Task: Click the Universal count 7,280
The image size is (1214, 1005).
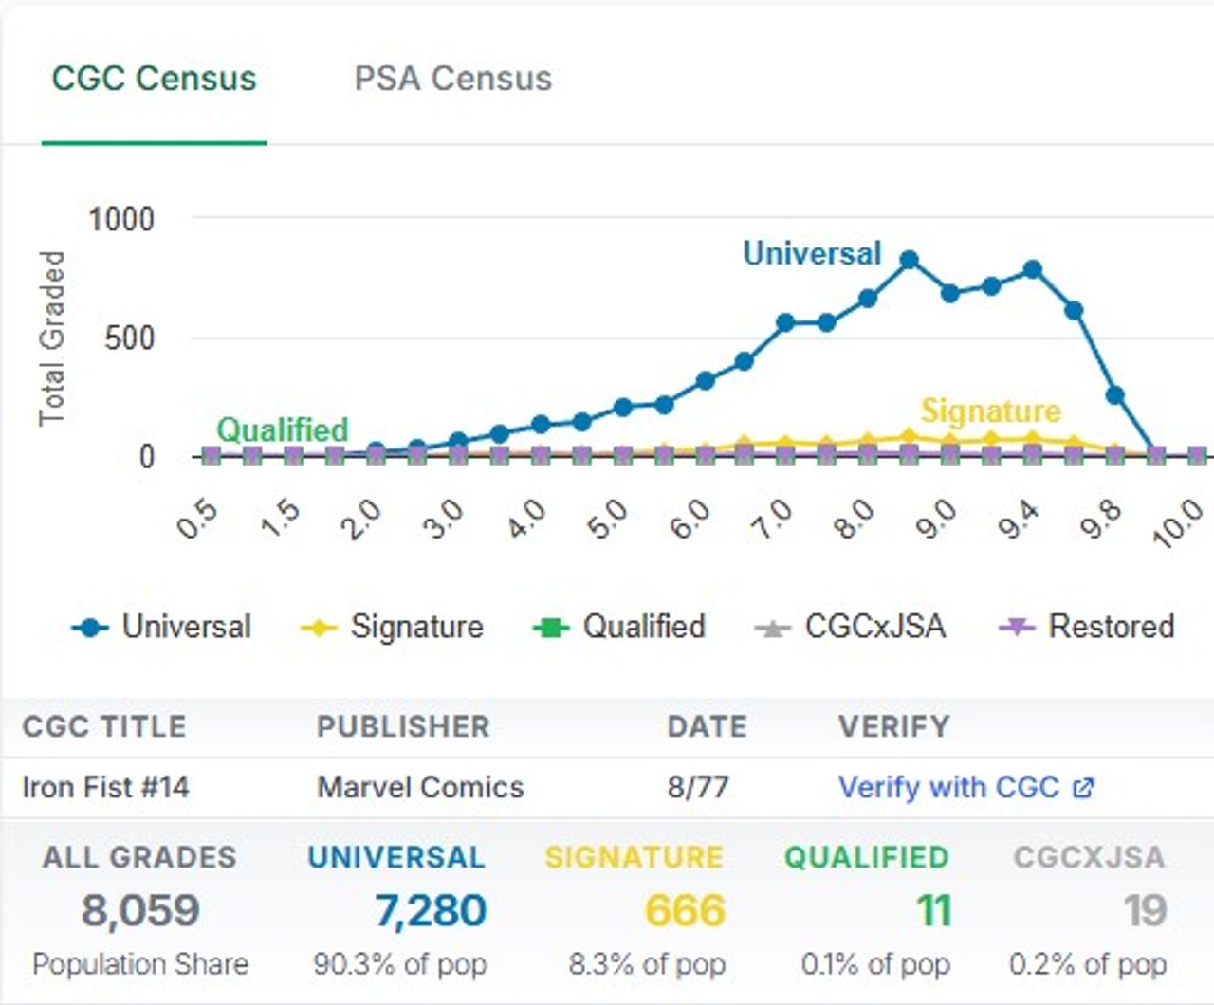Action: (431, 911)
